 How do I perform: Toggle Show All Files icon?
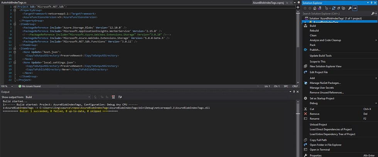pos(343,8)
